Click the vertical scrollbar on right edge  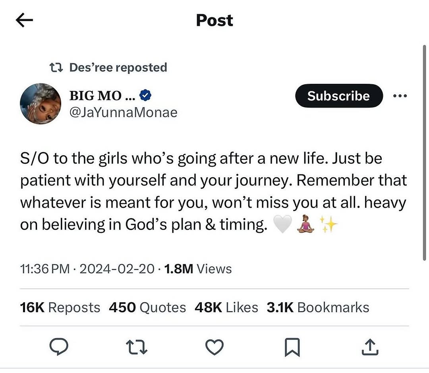[x=424, y=153]
